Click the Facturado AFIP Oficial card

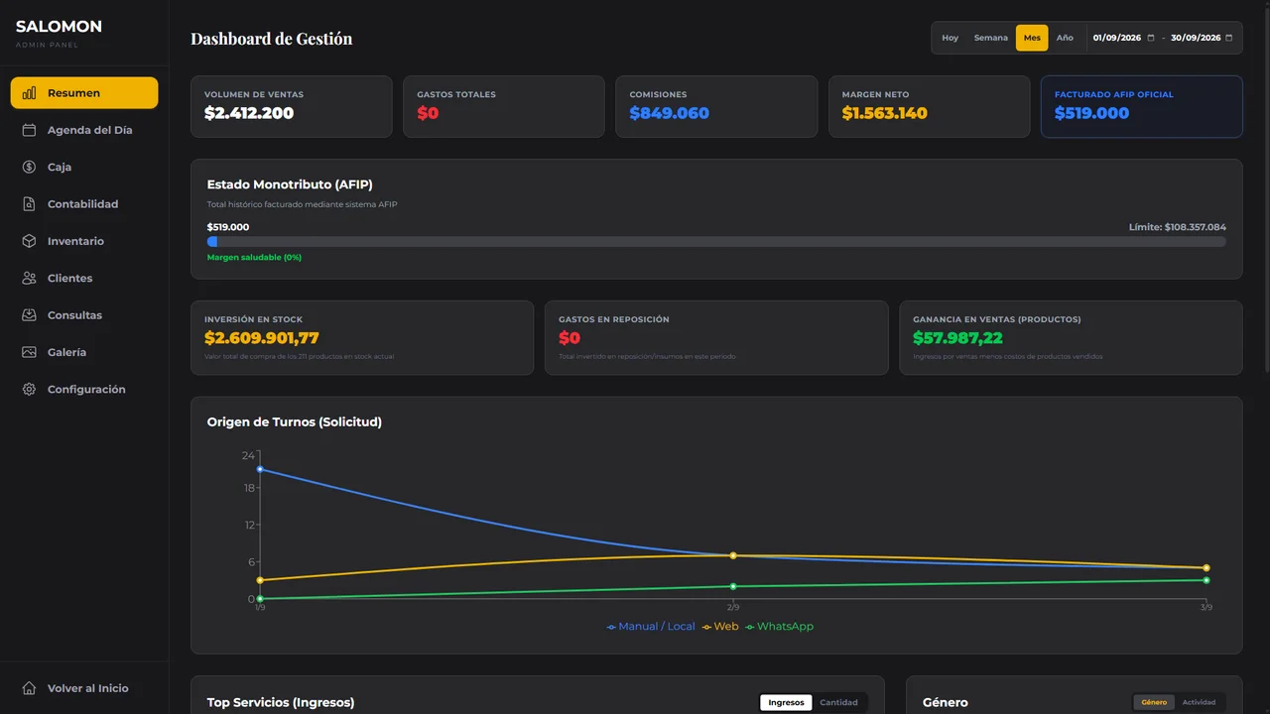pyautogui.click(x=1141, y=106)
